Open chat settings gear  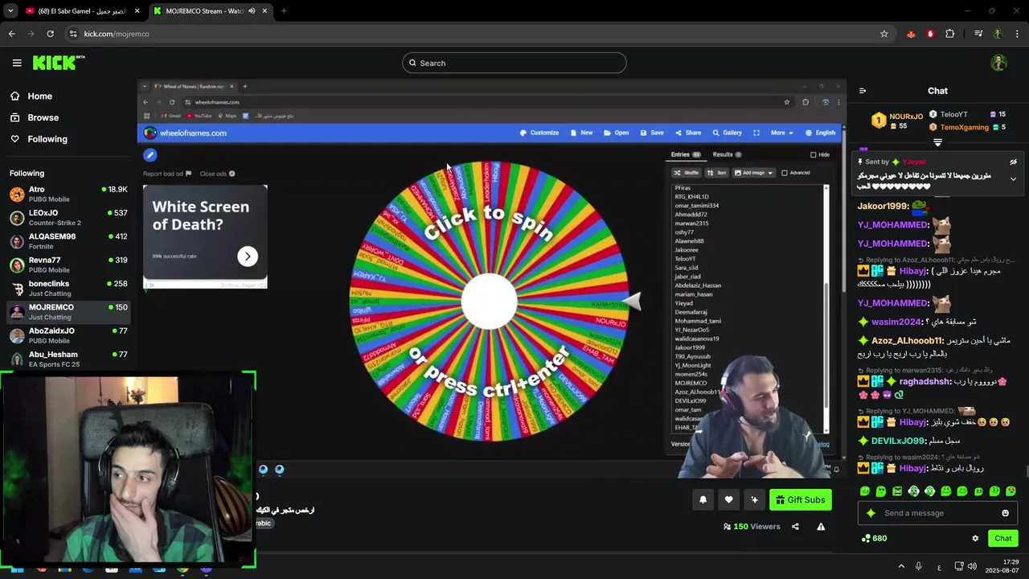click(975, 538)
